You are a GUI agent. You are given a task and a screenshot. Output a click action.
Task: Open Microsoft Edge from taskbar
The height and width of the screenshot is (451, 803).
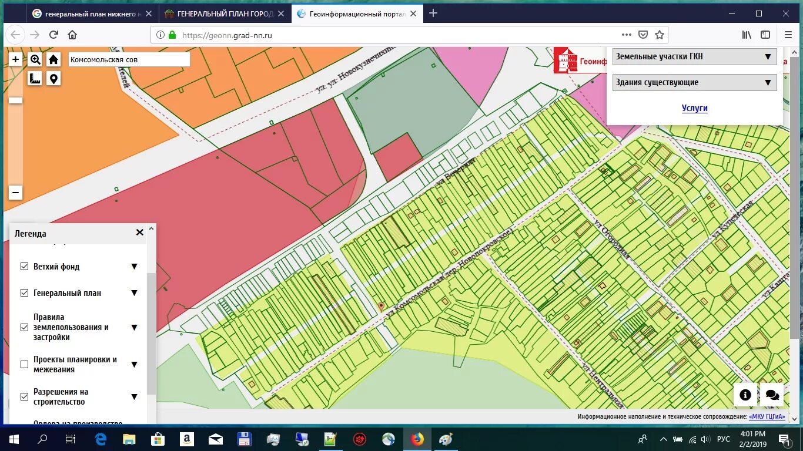pyautogui.click(x=101, y=439)
